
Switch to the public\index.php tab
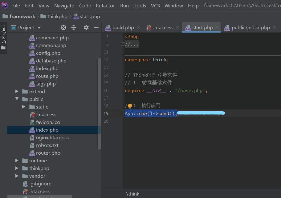(250, 28)
